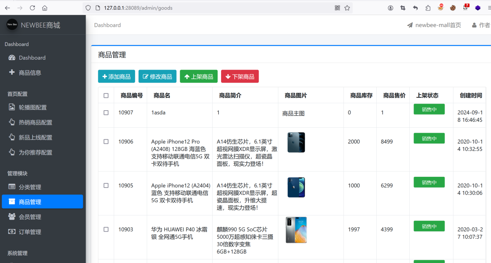Select 商品管理 in the sidebar
This screenshot has height=263, width=491.
click(43, 202)
